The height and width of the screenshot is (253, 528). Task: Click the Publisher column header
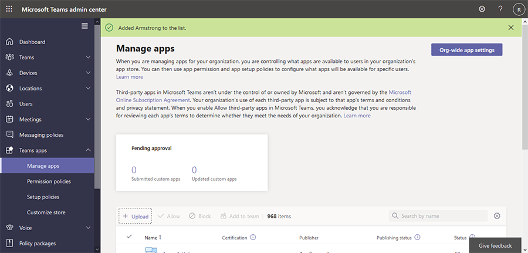click(x=309, y=238)
